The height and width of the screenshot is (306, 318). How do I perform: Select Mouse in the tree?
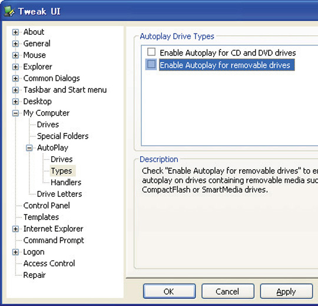(x=35, y=55)
